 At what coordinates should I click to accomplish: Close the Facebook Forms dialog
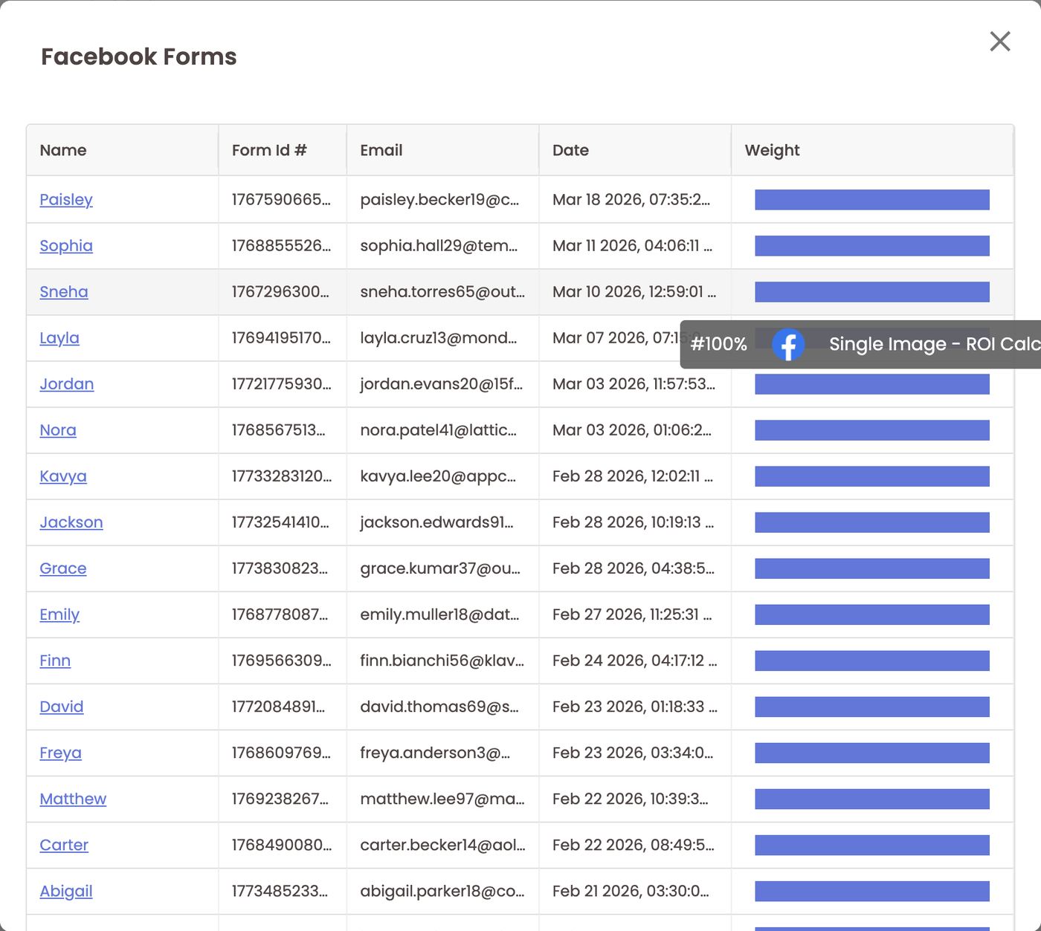pyautogui.click(x=1000, y=42)
